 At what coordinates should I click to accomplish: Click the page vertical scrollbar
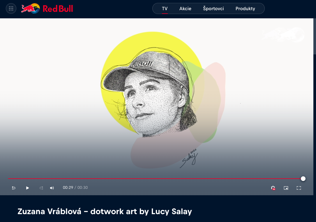click(315, 36)
